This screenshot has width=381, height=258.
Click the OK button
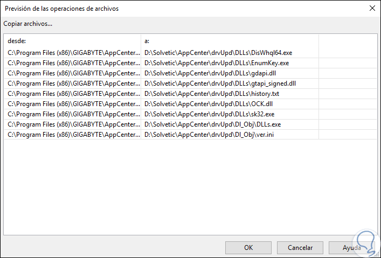point(248,248)
